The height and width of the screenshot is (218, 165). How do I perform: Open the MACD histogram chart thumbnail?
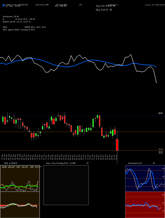tap(20, 205)
